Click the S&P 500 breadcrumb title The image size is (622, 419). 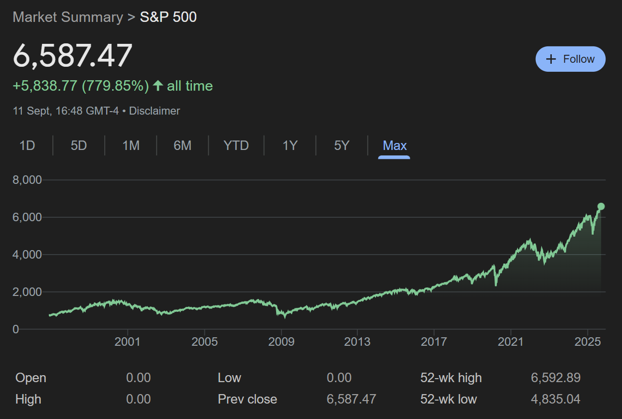pyautogui.click(x=168, y=17)
